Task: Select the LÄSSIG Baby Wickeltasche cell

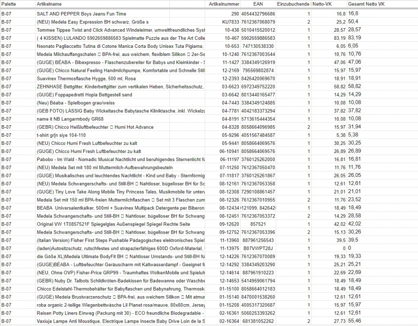Action: [121, 111]
